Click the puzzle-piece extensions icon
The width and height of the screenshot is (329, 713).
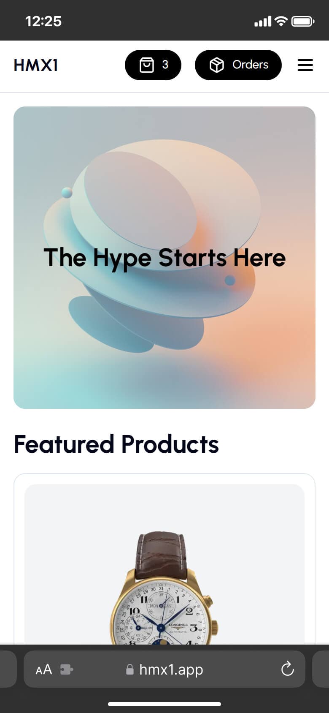click(x=66, y=669)
